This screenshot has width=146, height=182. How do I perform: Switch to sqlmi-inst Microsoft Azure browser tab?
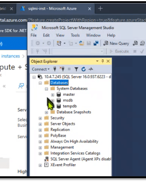(52, 9)
